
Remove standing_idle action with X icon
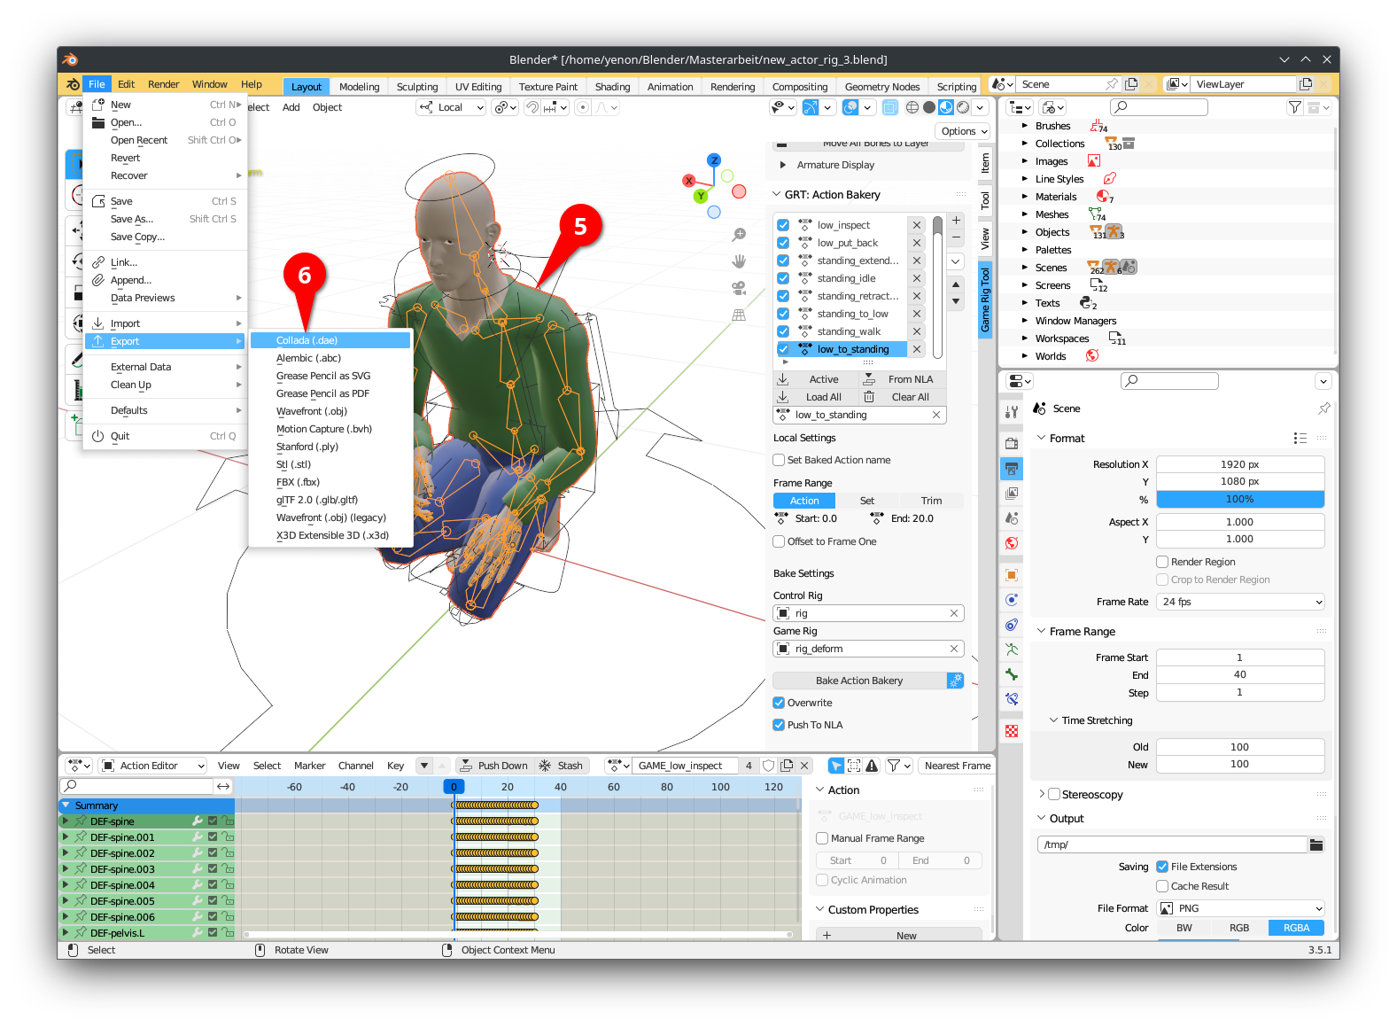click(917, 278)
